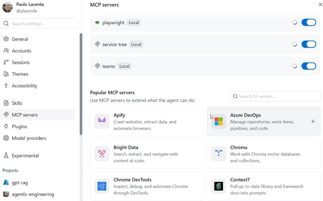Screen dimensions: 323x201
Task: Open the Plugins settings page
Action: [38, 126]
